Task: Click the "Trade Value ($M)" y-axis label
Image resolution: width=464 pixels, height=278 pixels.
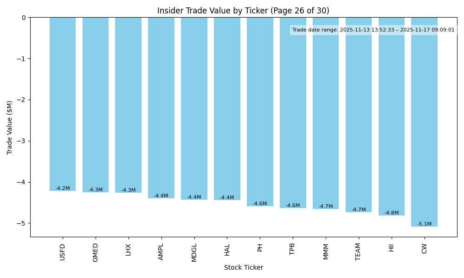Action: click(x=10, y=127)
